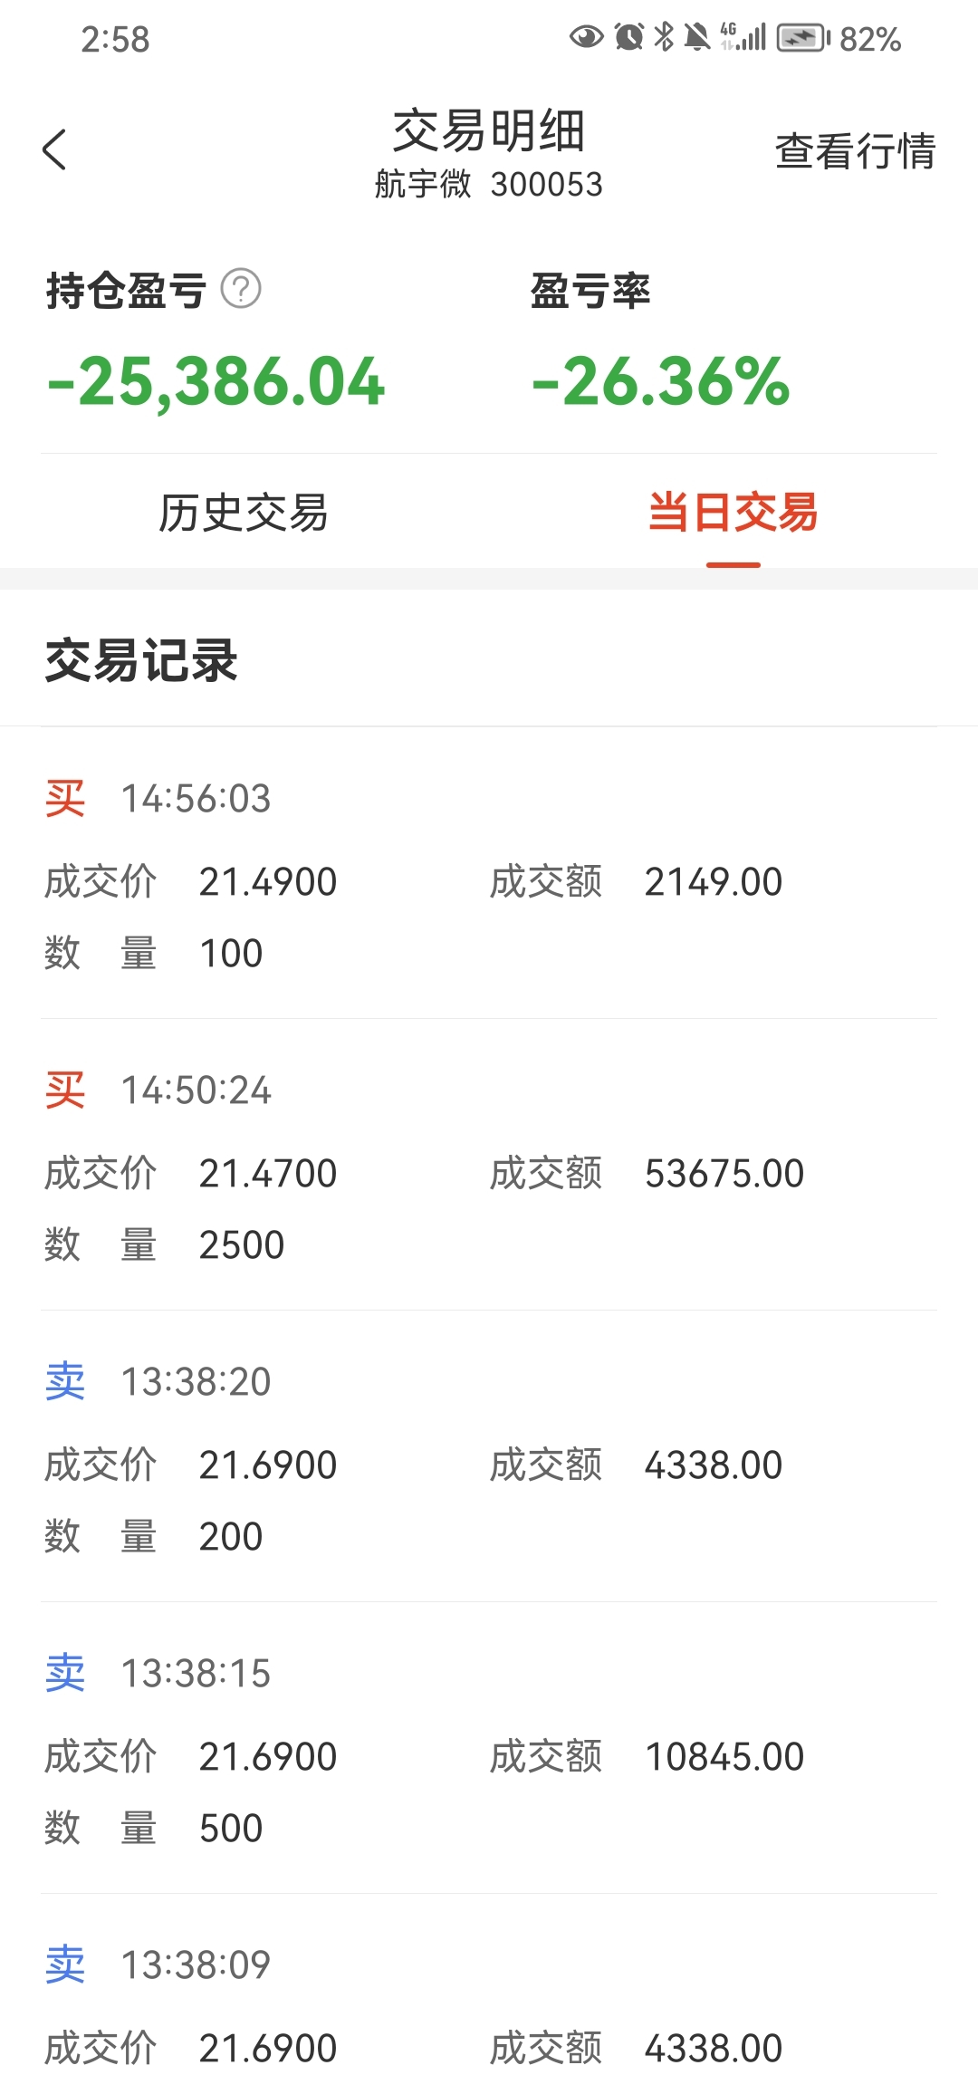Viewport: 978px width, 2094px height.
Task: Tap the back arrow icon
Action: pyautogui.click(x=54, y=149)
